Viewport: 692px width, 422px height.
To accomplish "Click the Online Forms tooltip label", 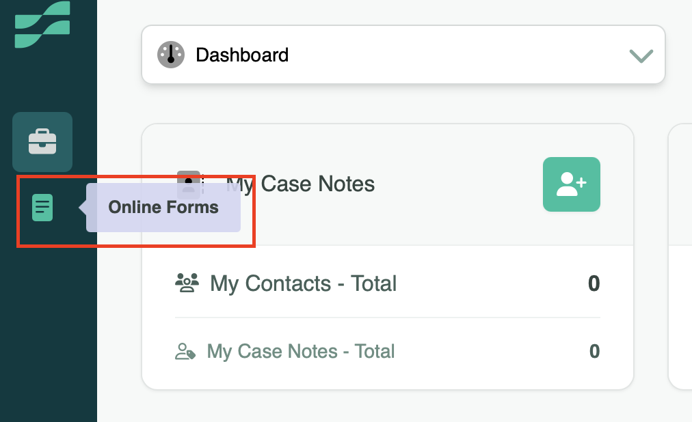I will click(x=163, y=208).
